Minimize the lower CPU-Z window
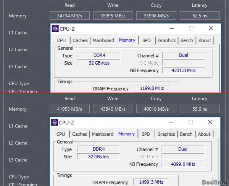 (171, 122)
